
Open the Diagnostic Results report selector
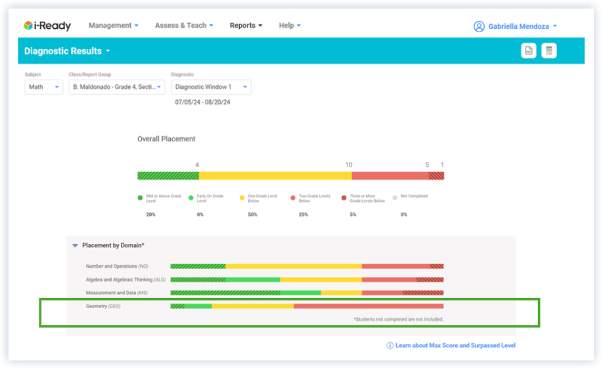(67, 51)
